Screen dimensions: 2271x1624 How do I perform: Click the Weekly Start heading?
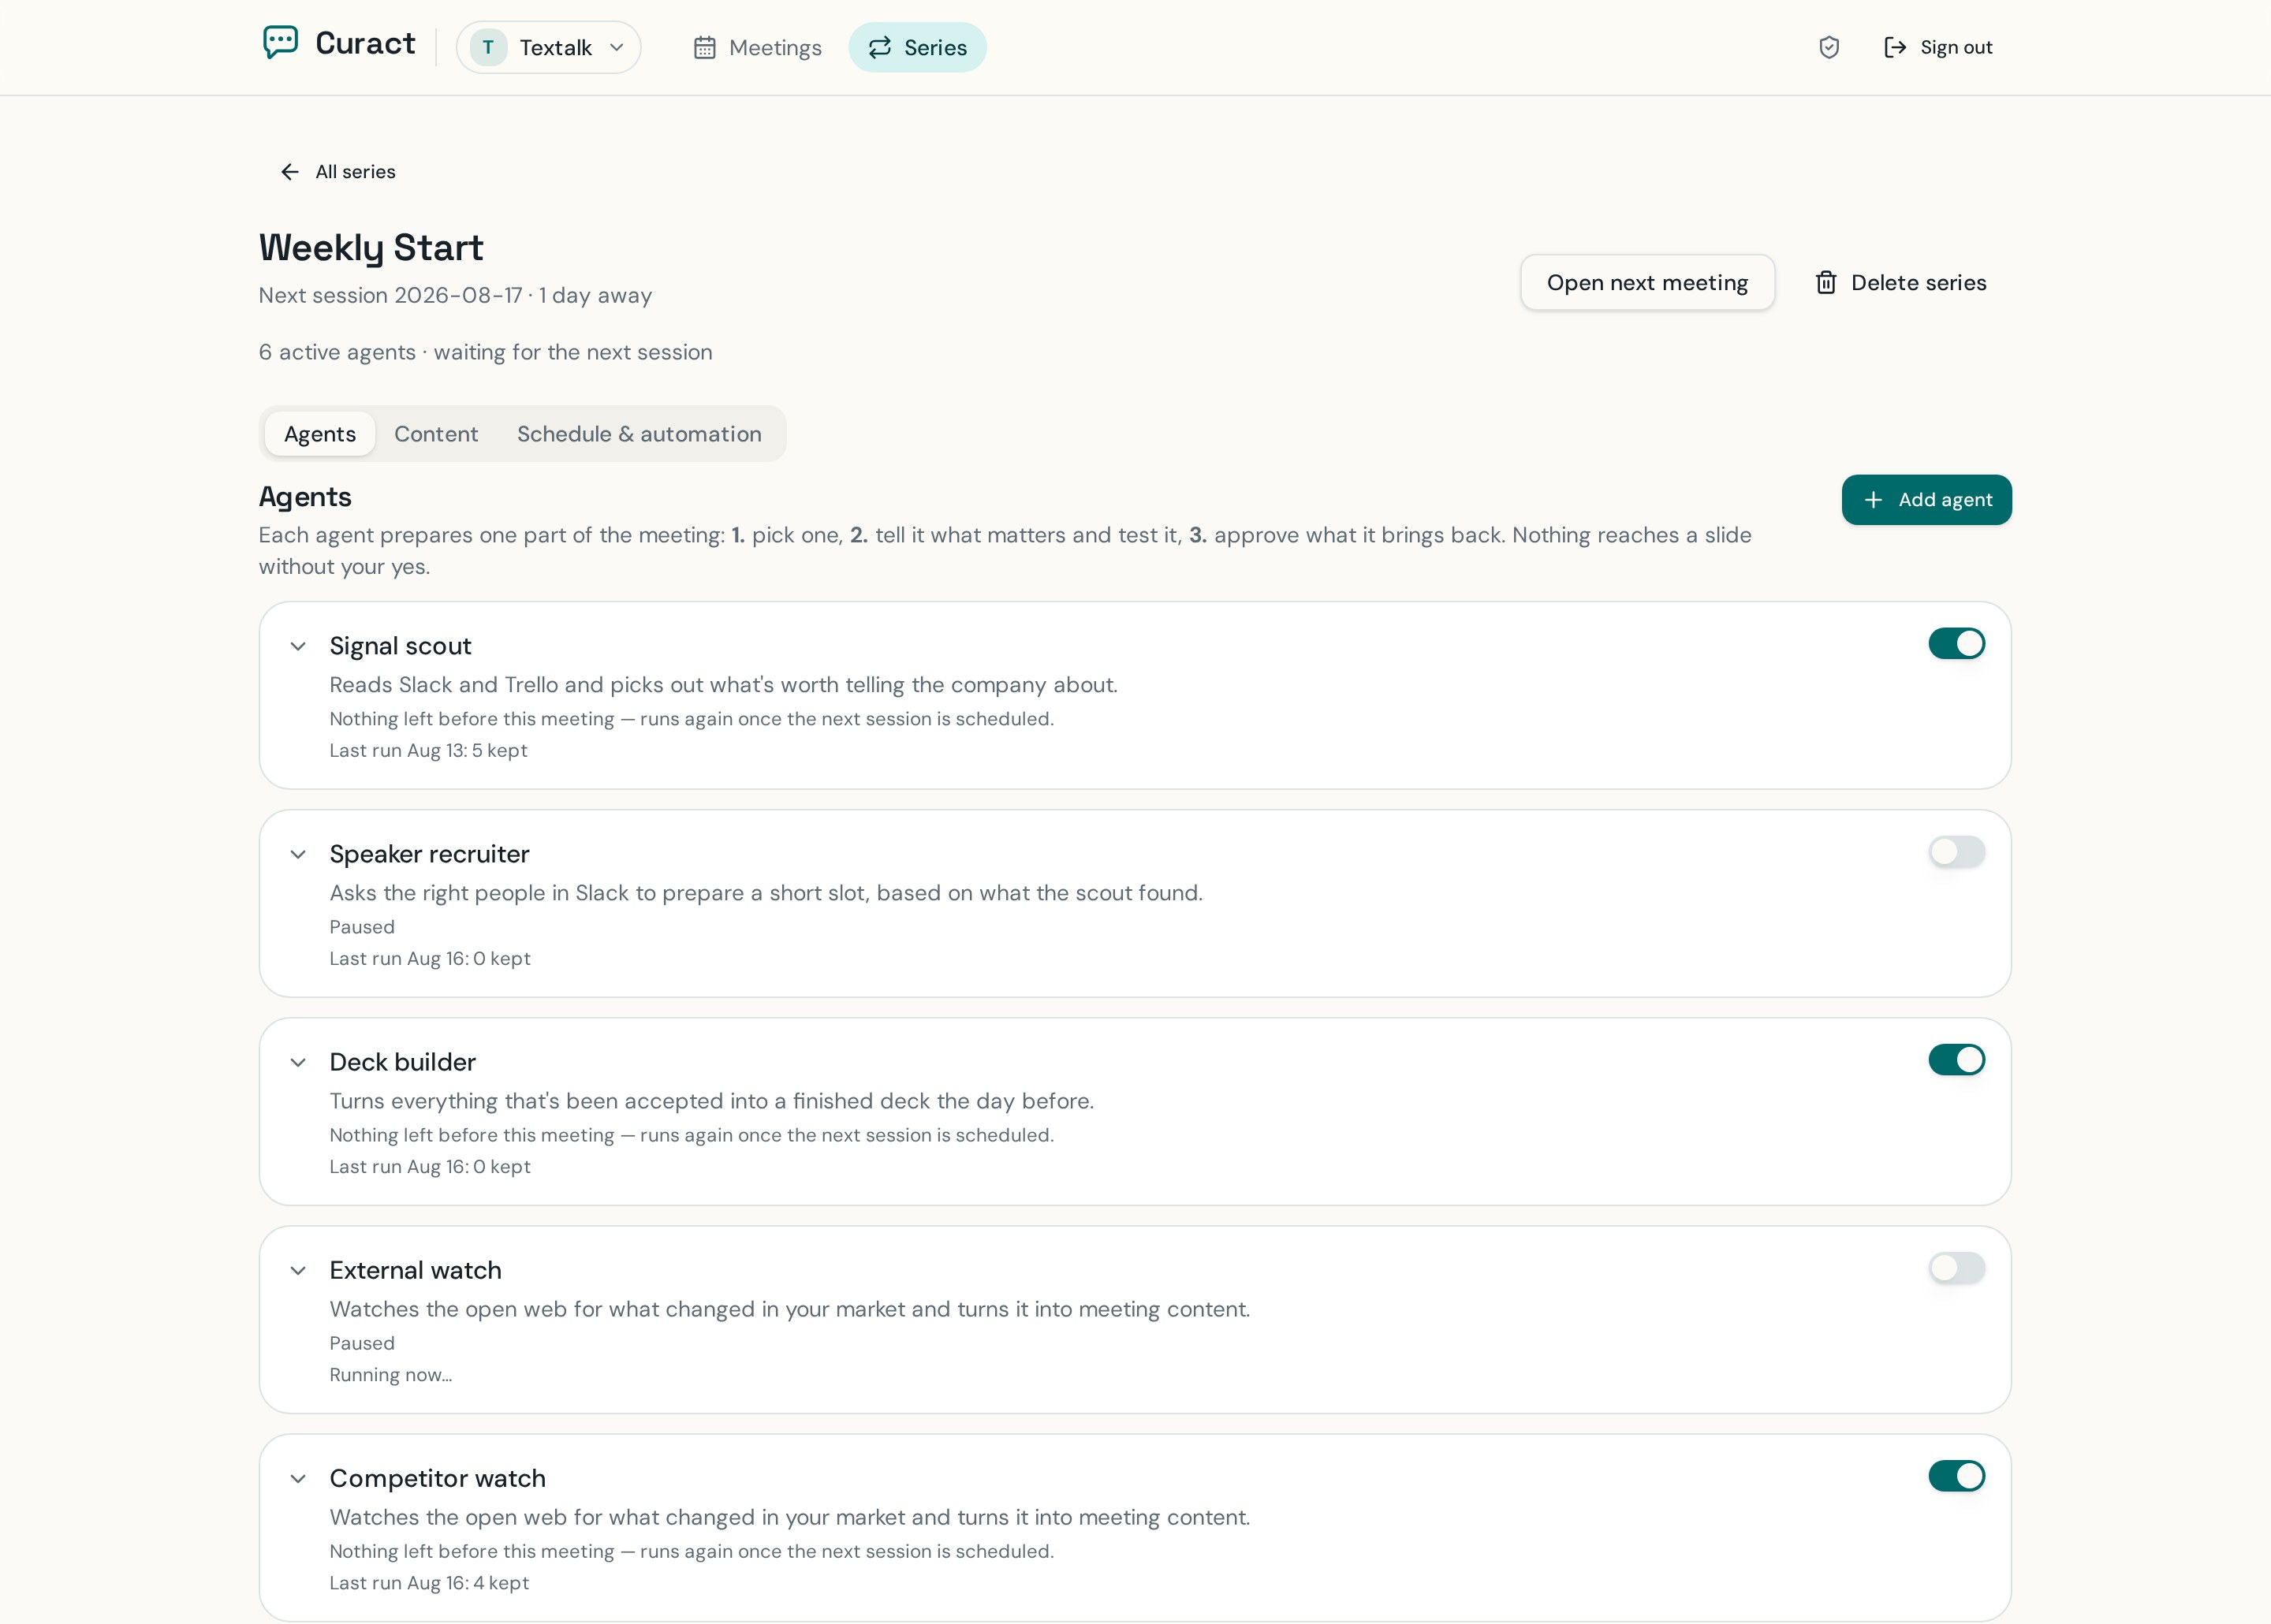point(371,247)
